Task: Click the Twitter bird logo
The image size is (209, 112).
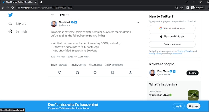Action: (11, 15)
